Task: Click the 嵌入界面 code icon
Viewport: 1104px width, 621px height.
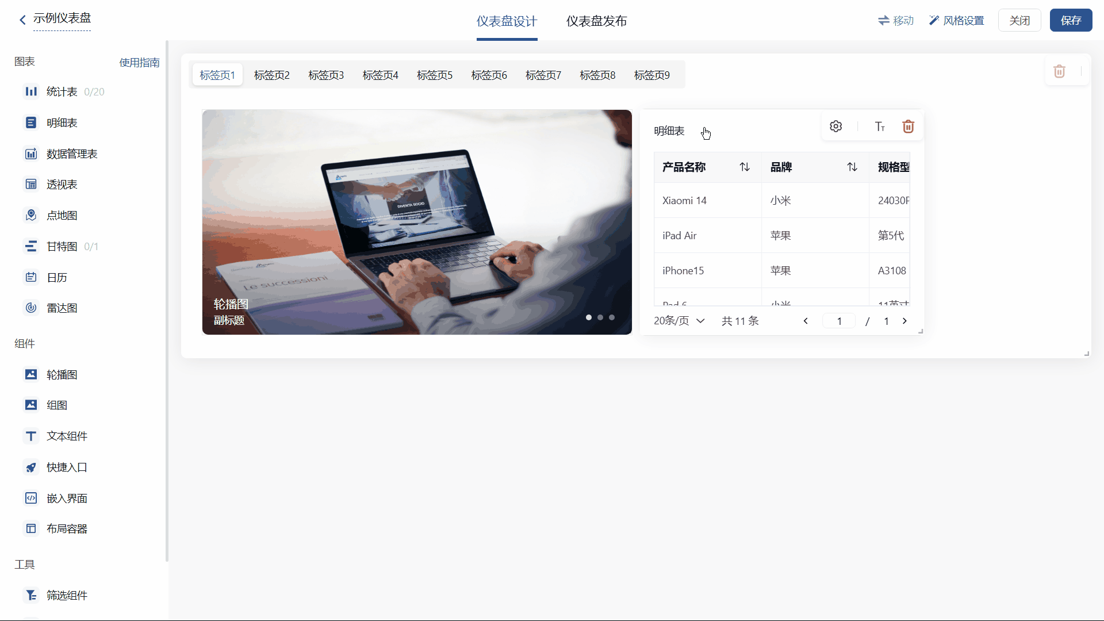Action: point(31,498)
